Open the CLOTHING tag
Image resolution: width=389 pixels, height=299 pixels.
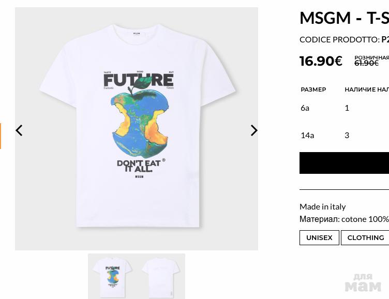click(365, 237)
